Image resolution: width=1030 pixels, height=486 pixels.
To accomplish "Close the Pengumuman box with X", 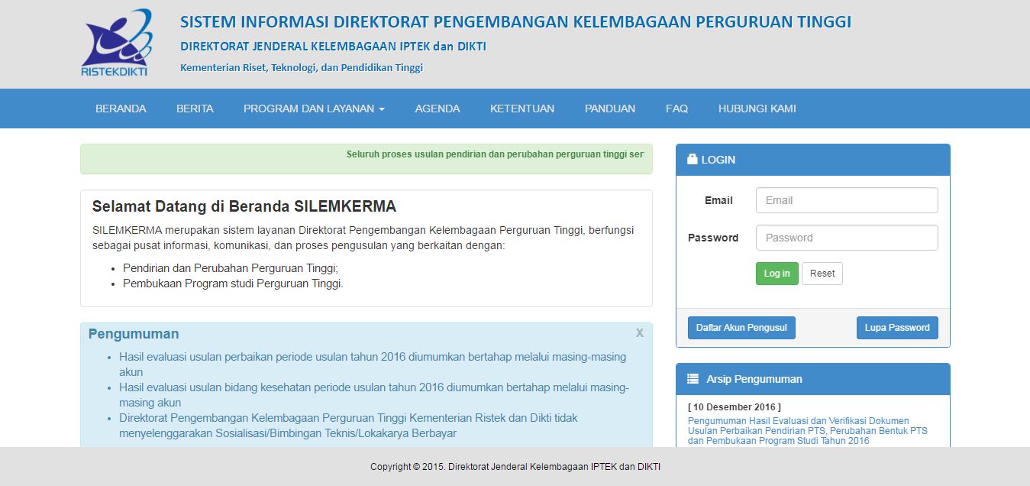I will [640, 333].
